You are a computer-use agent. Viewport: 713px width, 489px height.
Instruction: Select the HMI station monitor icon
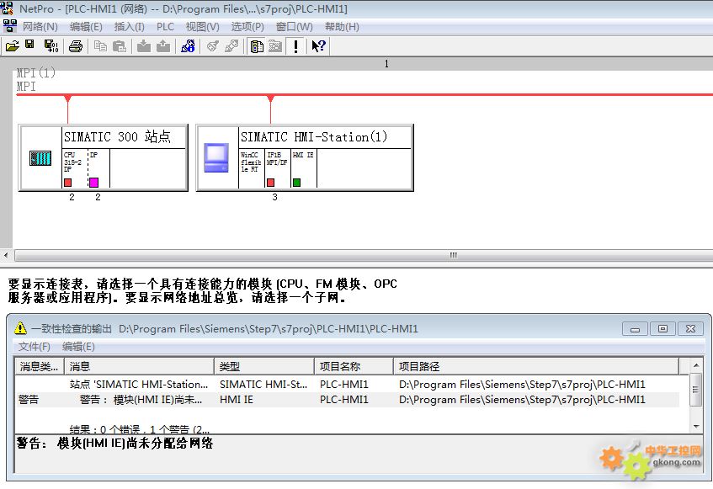click(216, 157)
